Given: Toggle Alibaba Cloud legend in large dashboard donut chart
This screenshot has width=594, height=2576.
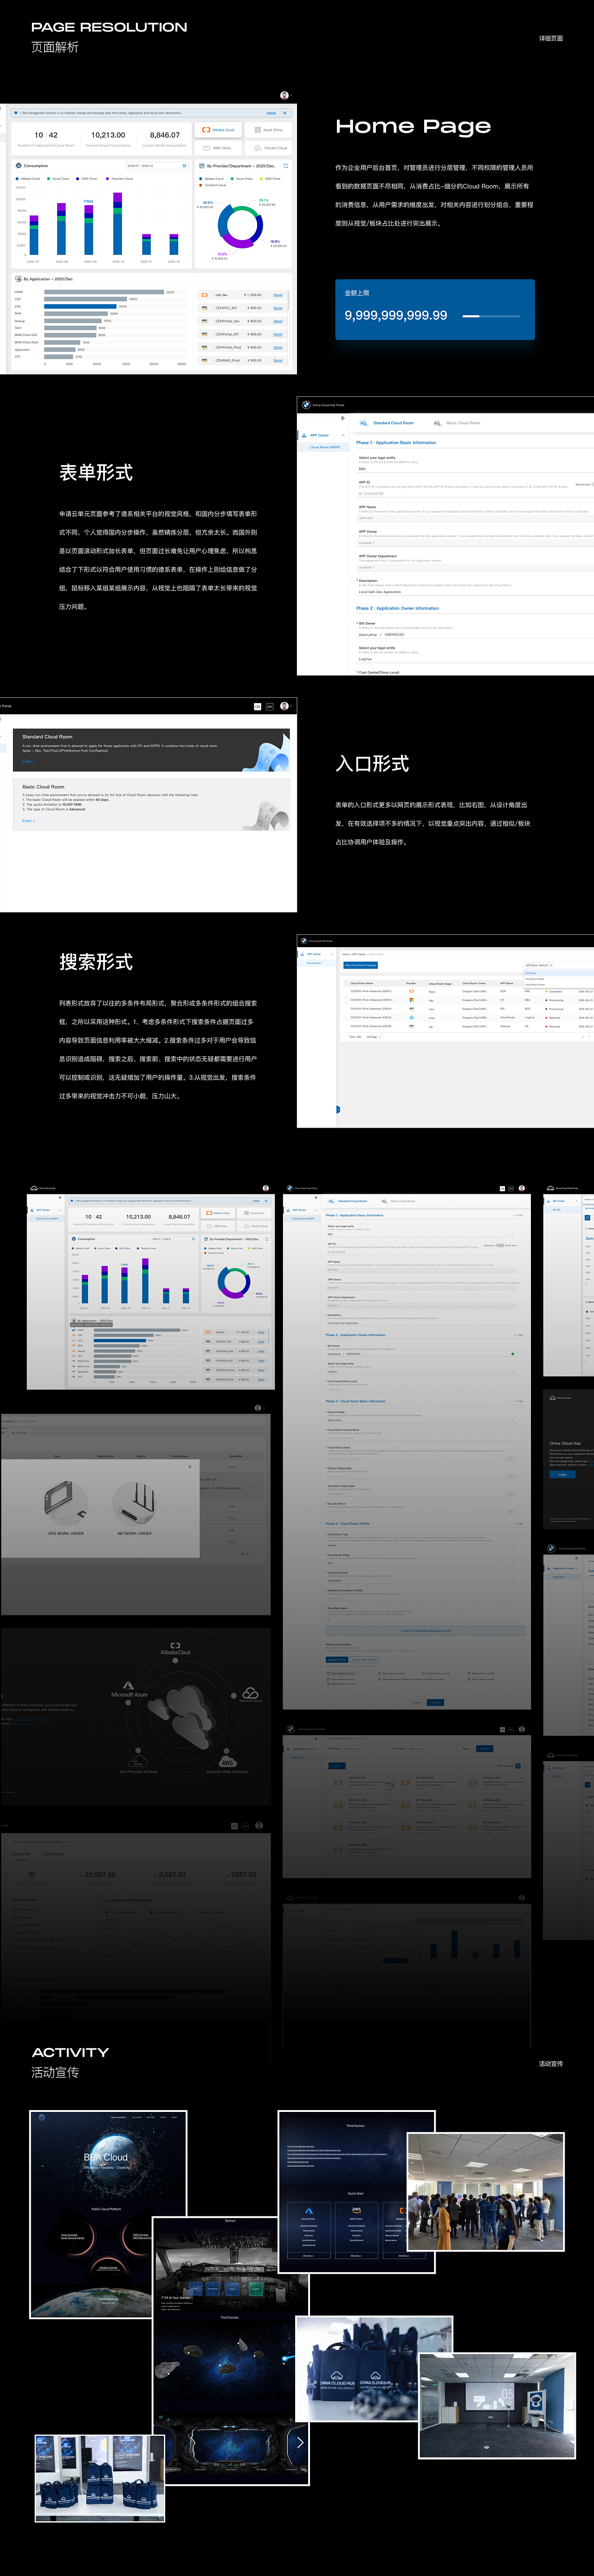Looking at the screenshot, I should [x=212, y=179].
